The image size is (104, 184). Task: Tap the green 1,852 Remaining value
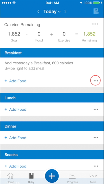[89, 34]
